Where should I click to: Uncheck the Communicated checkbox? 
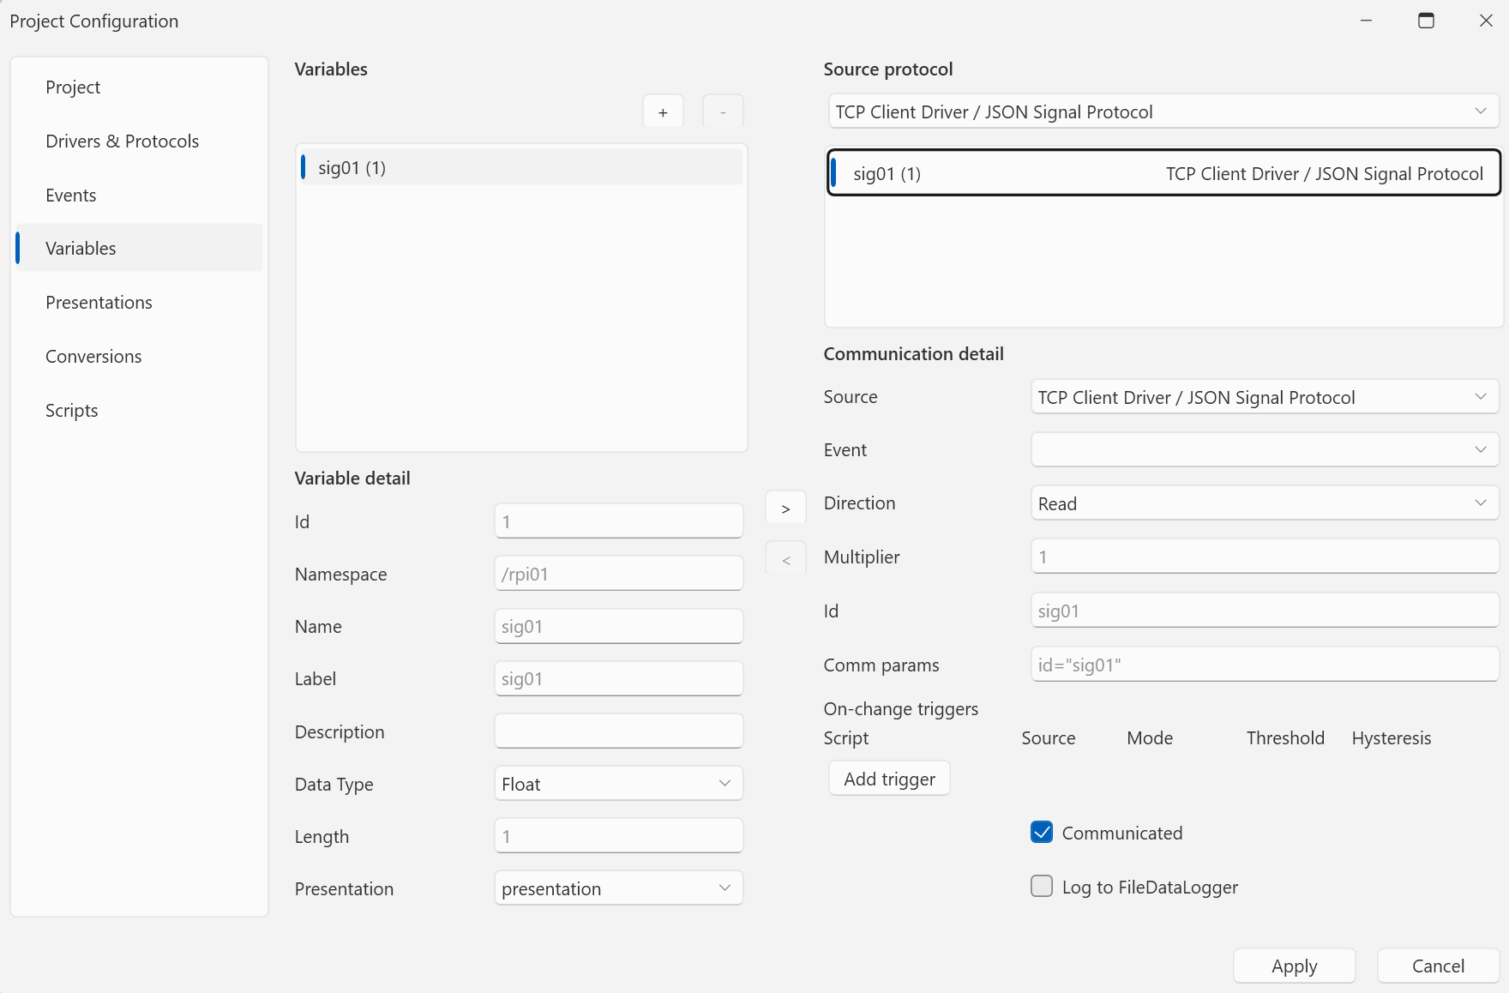click(1042, 833)
